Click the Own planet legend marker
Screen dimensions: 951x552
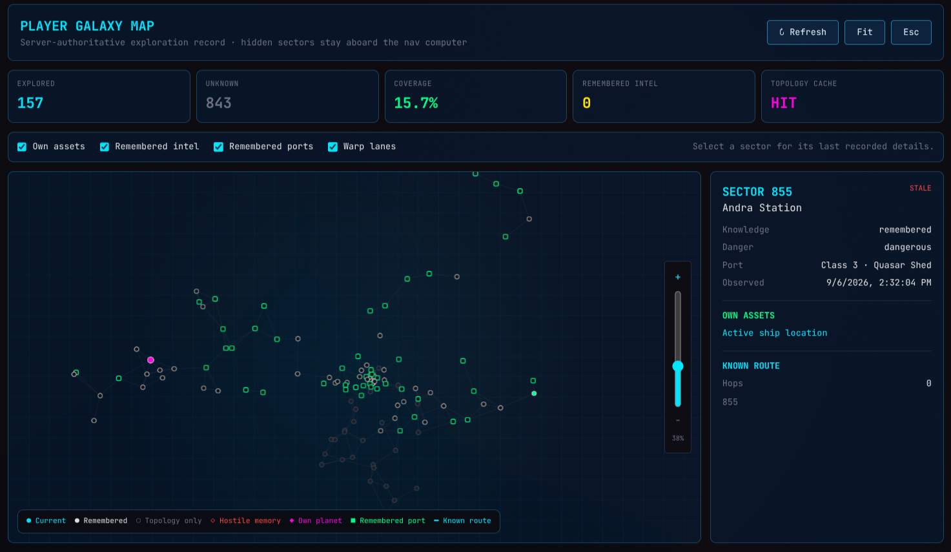point(292,521)
